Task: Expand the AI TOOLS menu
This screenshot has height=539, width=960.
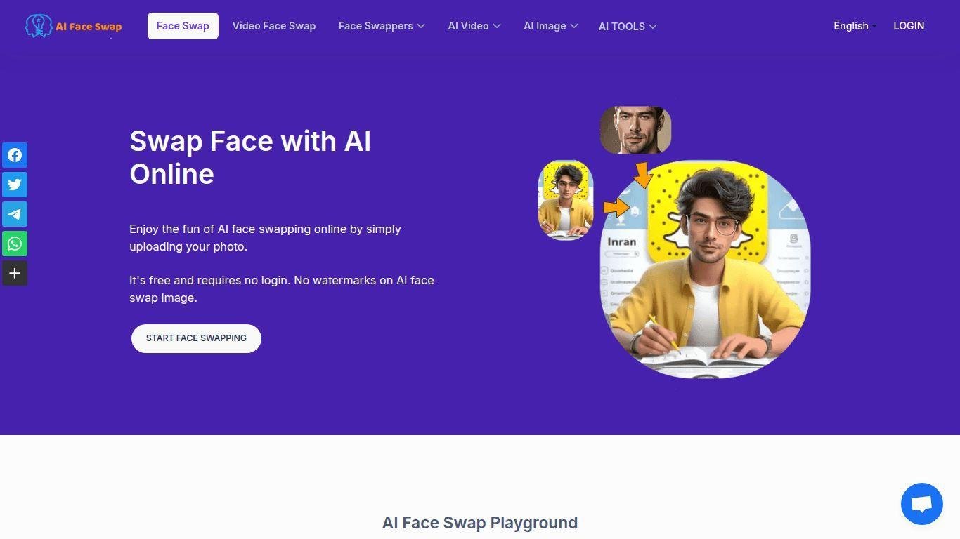Action: (628, 26)
